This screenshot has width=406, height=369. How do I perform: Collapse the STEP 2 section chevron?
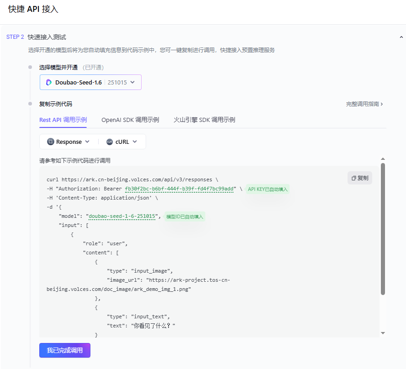(401, 37)
